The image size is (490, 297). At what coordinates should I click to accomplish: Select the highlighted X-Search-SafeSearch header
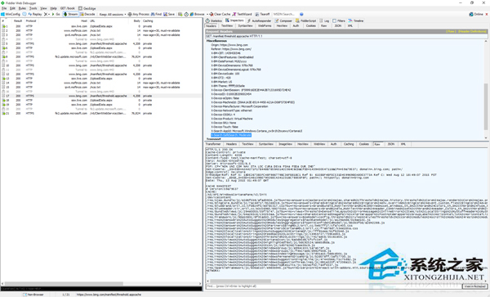point(231,135)
